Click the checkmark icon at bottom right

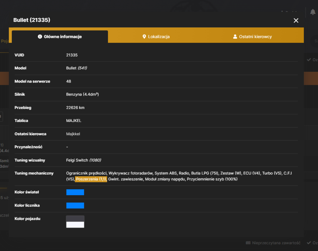click(309, 243)
